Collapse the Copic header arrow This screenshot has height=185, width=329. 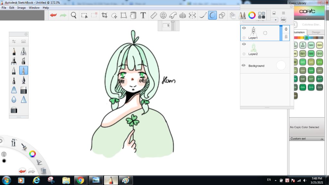307,18
